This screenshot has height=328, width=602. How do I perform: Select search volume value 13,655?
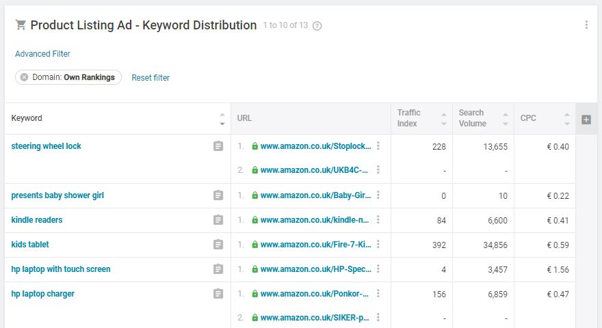tap(495, 146)
